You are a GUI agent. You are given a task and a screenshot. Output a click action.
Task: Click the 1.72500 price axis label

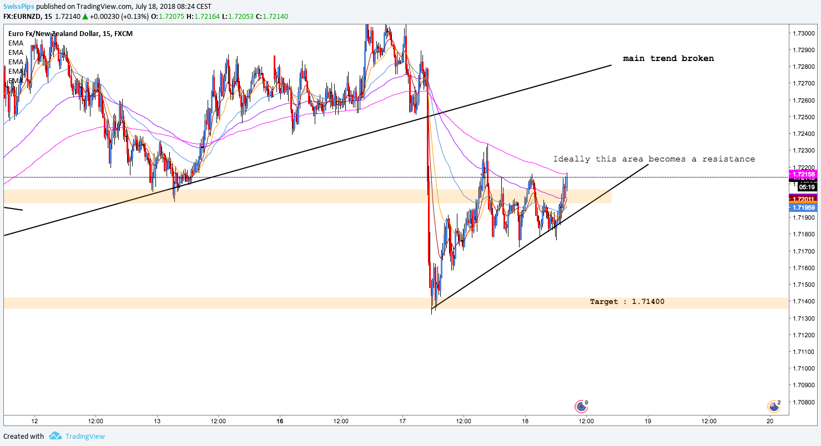pyautogui.click(x=804, y=117)
